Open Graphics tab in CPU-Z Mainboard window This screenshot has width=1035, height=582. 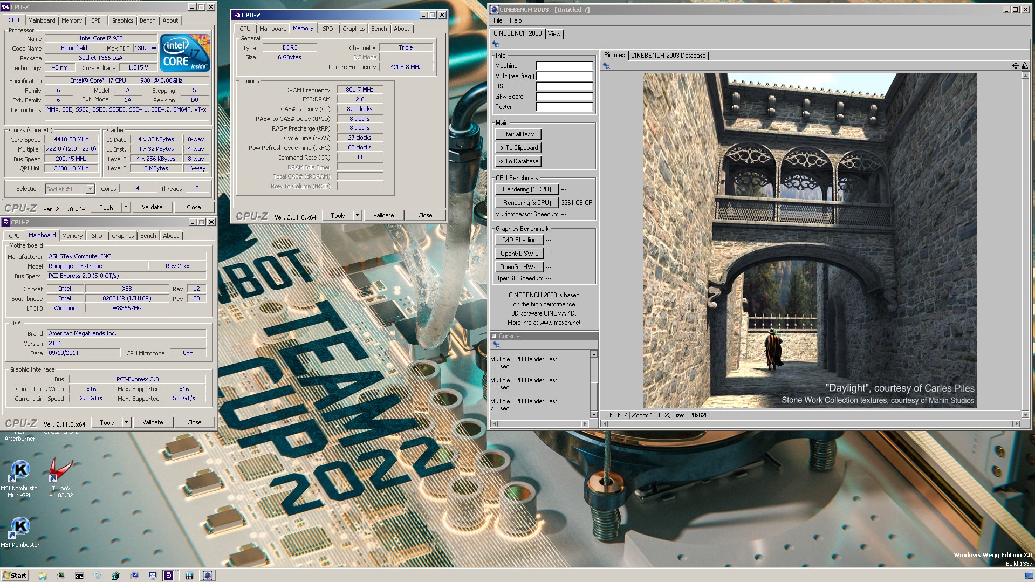122,236
